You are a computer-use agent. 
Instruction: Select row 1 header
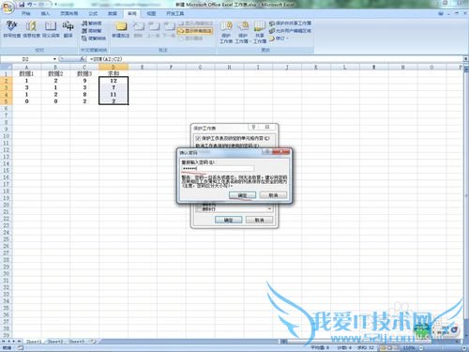[6, 74]
